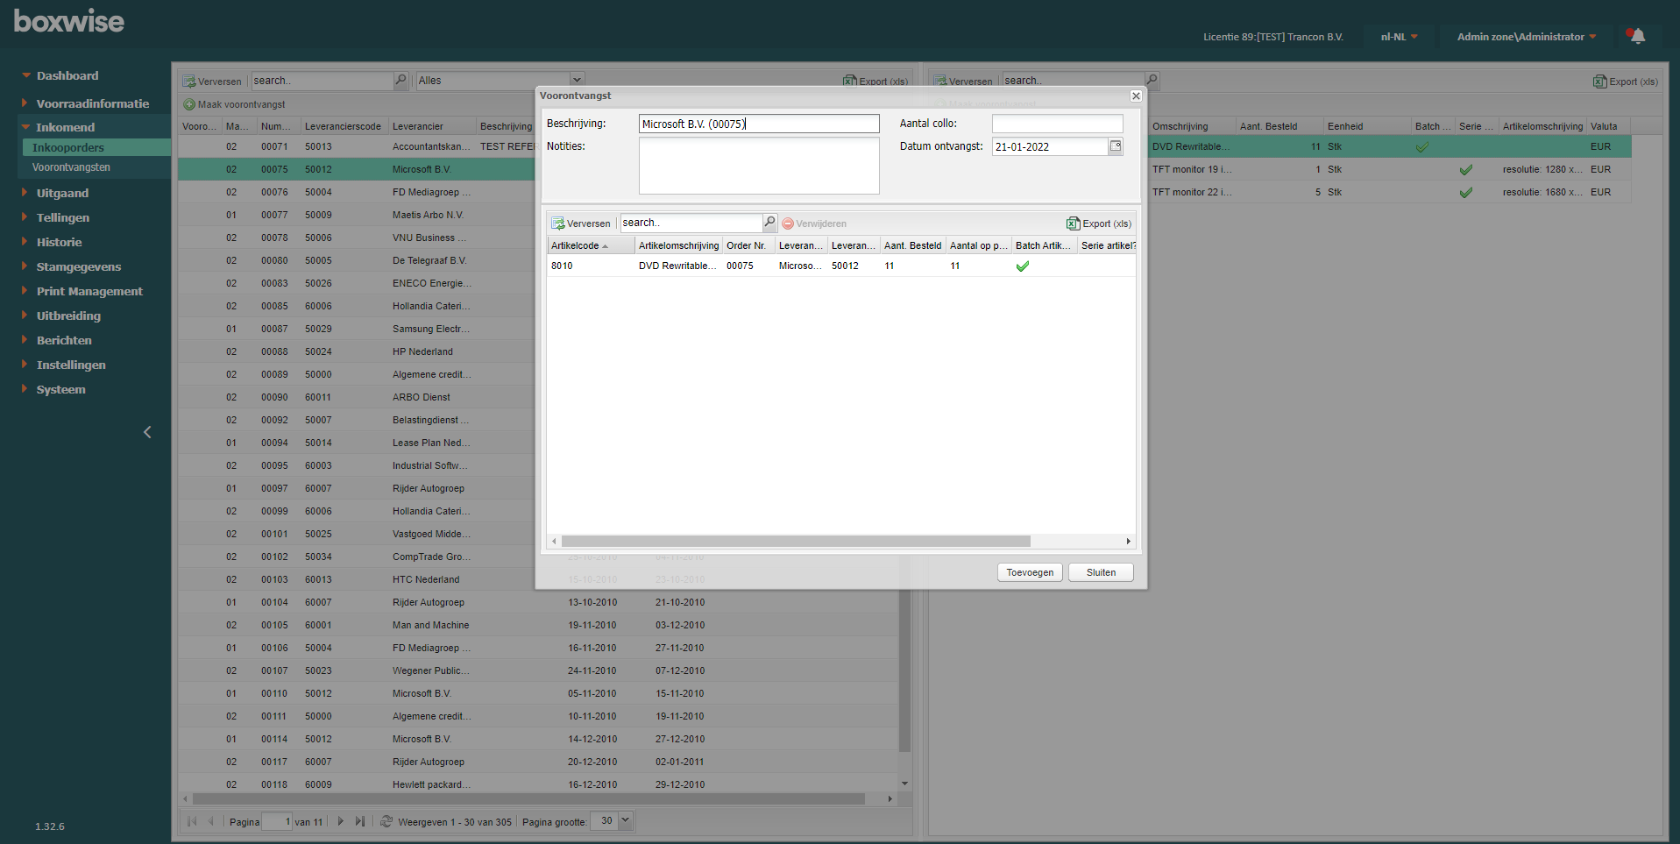Image resolution: width=1680 pixels, height=844 pixels.
Task: Click the Order Nr. column header
Action: 748,245
